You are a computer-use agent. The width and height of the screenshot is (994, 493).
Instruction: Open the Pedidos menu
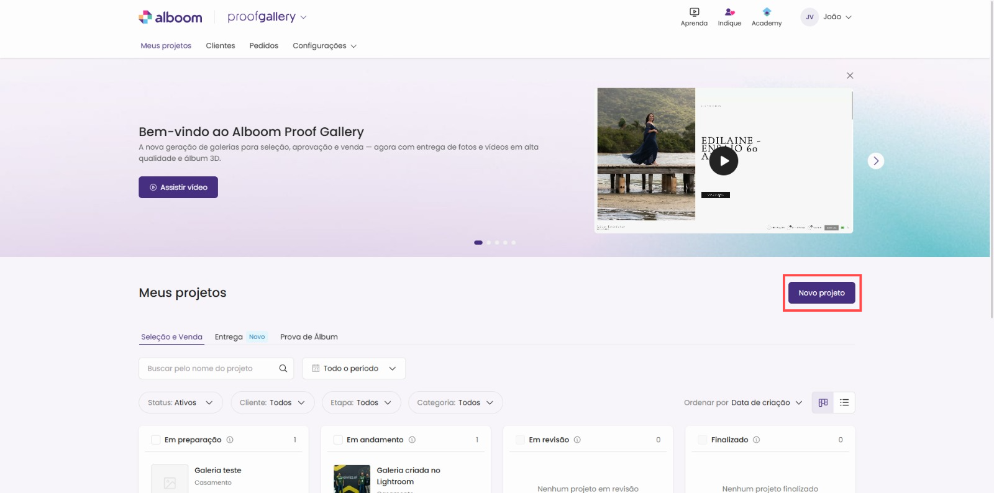(x=264, y=45)
